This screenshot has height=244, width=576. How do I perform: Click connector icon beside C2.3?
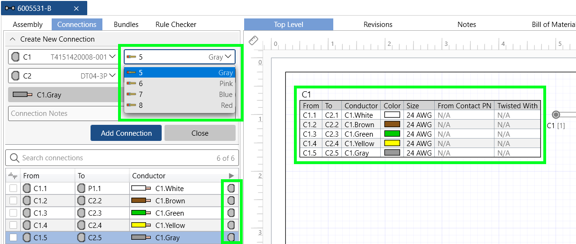click(81, 213)
